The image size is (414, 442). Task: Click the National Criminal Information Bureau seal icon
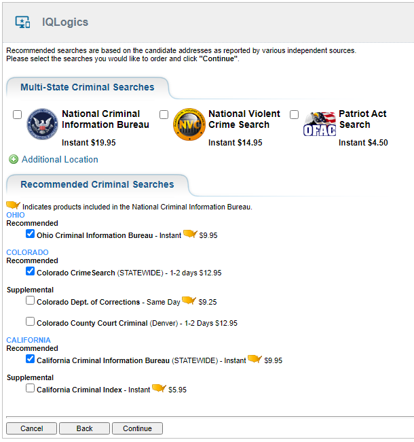coord(42,124)
